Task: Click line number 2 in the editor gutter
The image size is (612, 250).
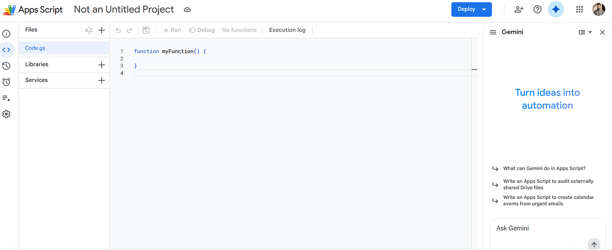Action: [x=122, y=59]
